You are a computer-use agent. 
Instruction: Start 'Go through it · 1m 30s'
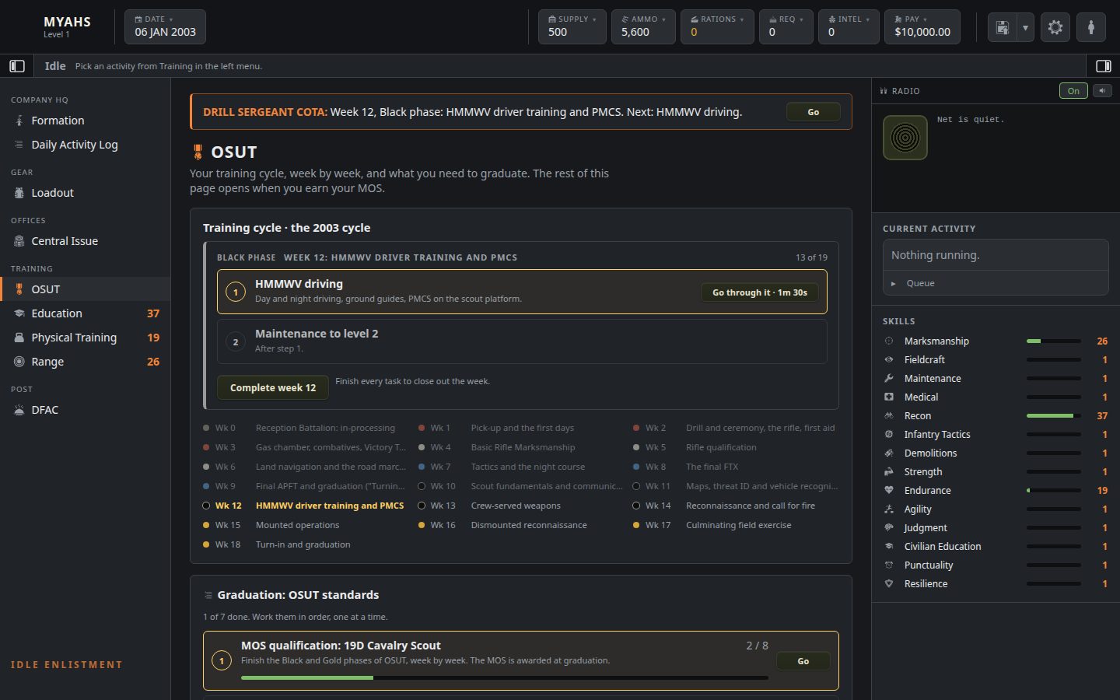tap(760, 292)
